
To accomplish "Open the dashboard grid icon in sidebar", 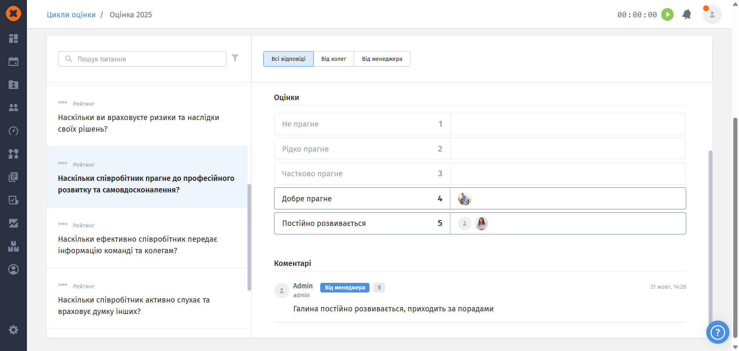I will point(13,38).
